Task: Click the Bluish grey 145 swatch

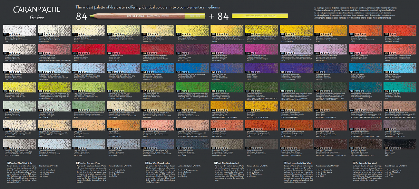Action: click(227, 68)
